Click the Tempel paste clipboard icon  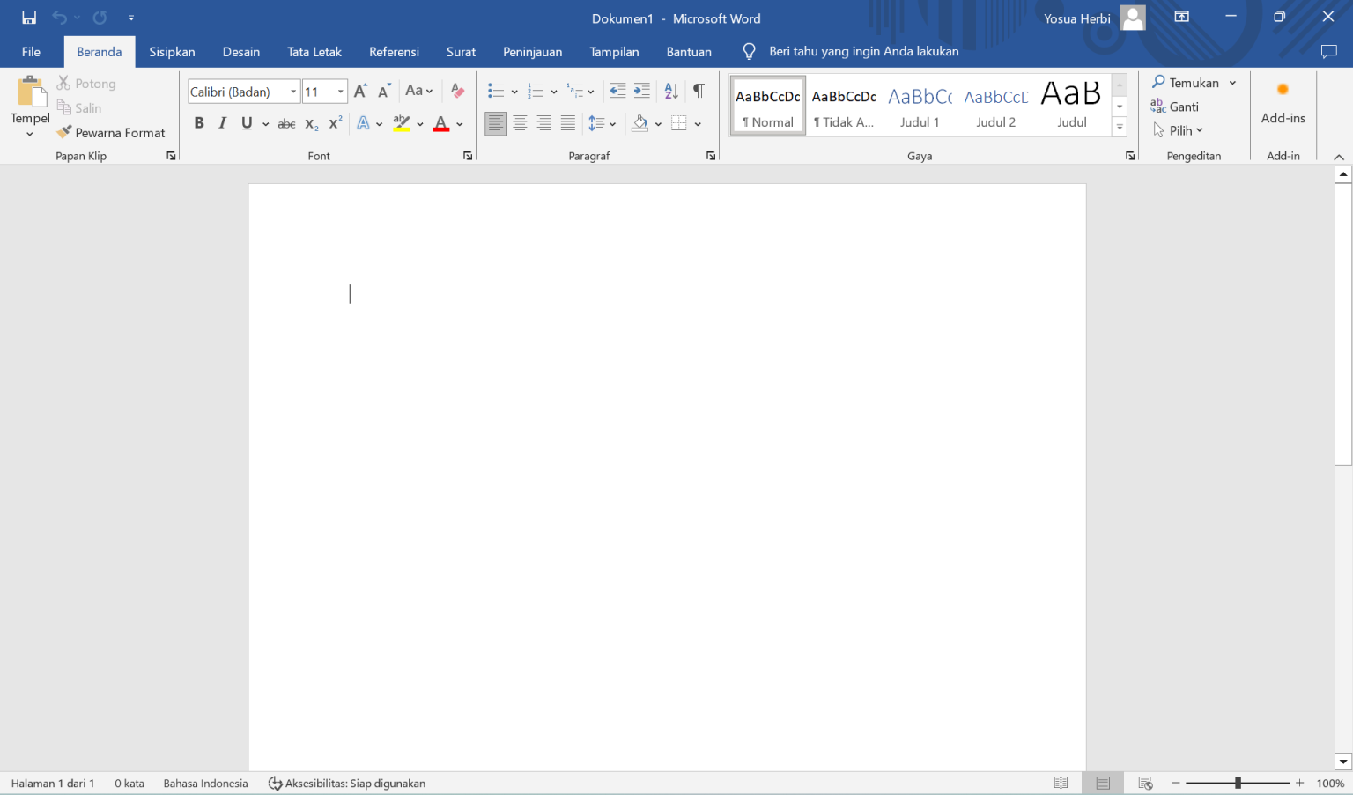31,92
